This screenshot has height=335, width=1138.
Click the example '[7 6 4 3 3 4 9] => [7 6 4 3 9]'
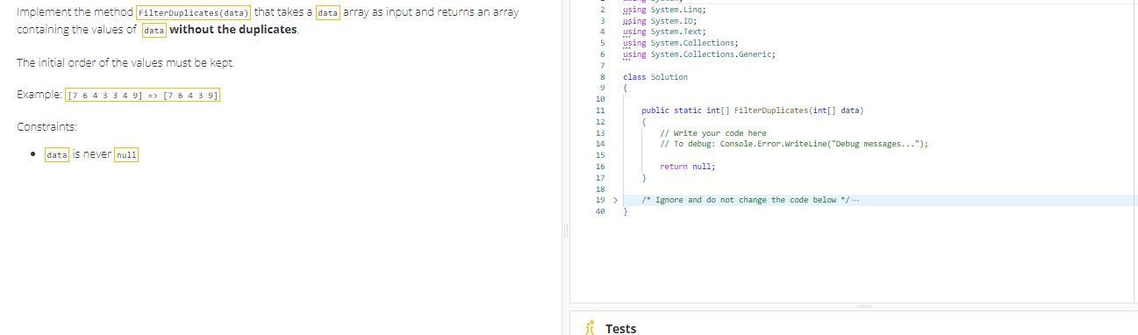pos(144,95)
